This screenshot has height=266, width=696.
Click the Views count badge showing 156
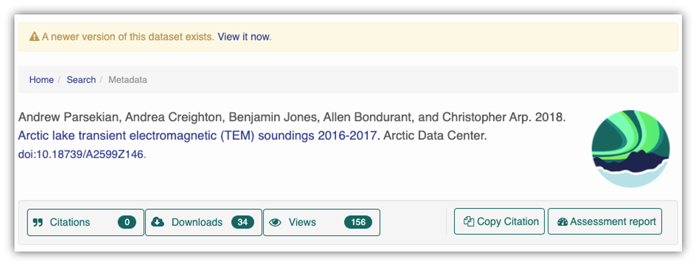tap(358, 223)
